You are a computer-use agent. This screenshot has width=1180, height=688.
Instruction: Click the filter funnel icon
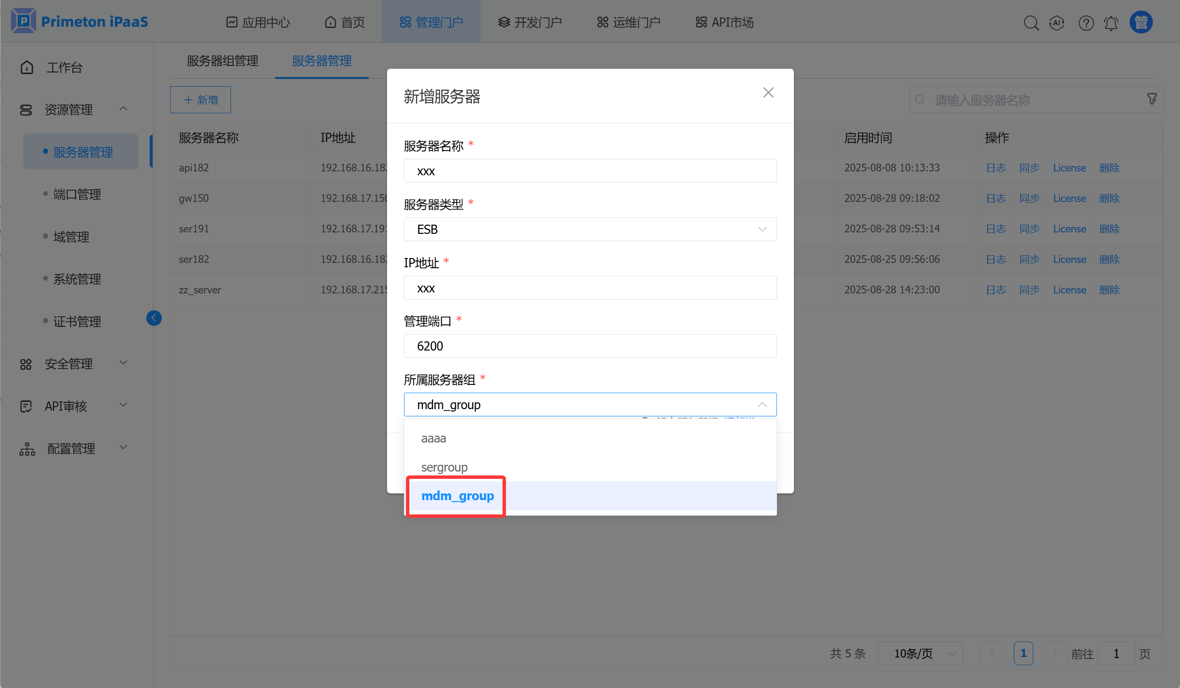(1152, 99)
